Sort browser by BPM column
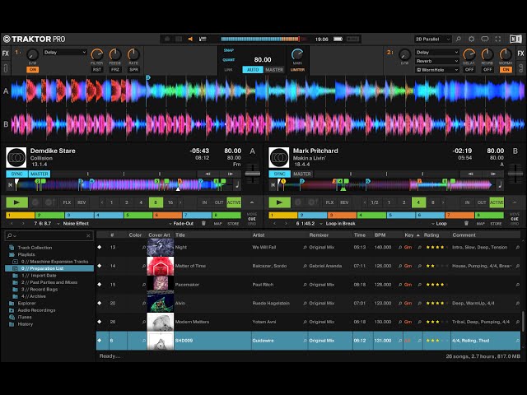 click(380, 235)
